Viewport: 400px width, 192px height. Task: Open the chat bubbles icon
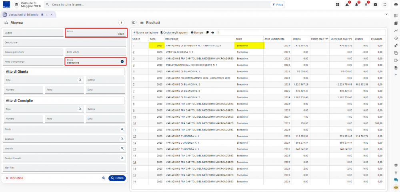(396, 180)
